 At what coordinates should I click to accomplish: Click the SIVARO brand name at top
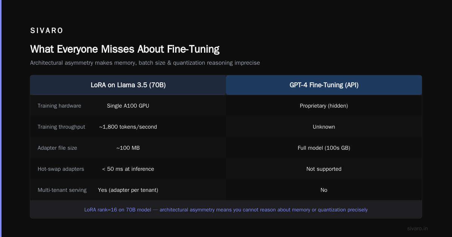tap(47, 31)
